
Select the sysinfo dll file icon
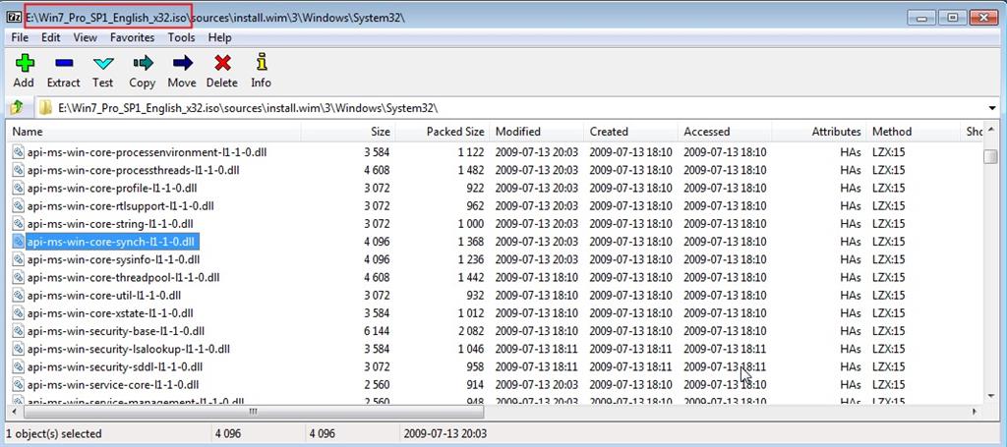pos(18,259)
